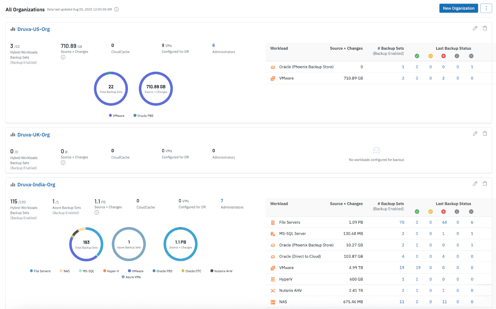Click the New Organization button
496x309 pixels.
tap(458, 8)
